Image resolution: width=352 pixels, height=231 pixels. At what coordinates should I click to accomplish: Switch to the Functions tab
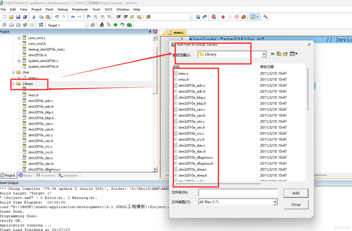(46, 175)
